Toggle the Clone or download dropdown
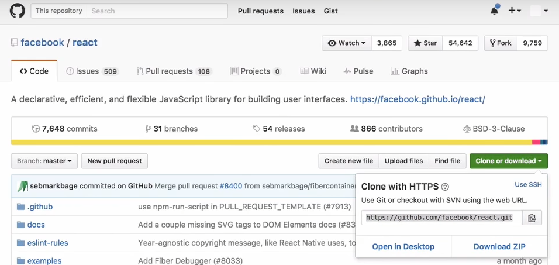This screenshot has height=265, width=559. 508,161
